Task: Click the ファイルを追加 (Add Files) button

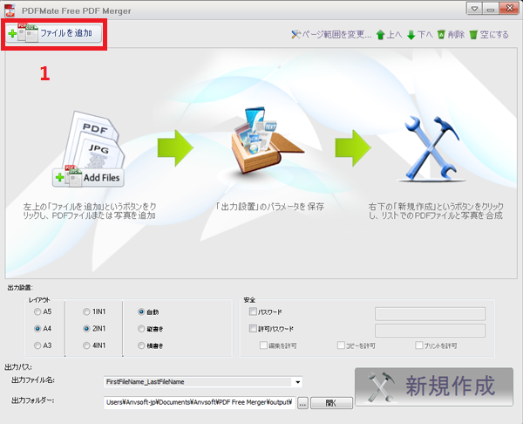Action: (54, 33)
